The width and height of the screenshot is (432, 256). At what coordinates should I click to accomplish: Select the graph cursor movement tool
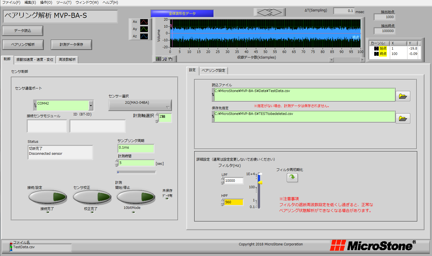point(159,59)
